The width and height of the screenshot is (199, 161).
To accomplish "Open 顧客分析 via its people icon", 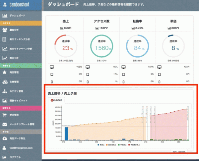I will (5, 30).
